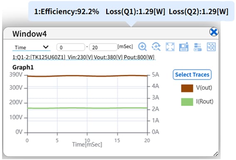This screenshot has width=236, height=160.
Task: Click the green I(Rout) color swatch
Action: (x=187, y=102)
